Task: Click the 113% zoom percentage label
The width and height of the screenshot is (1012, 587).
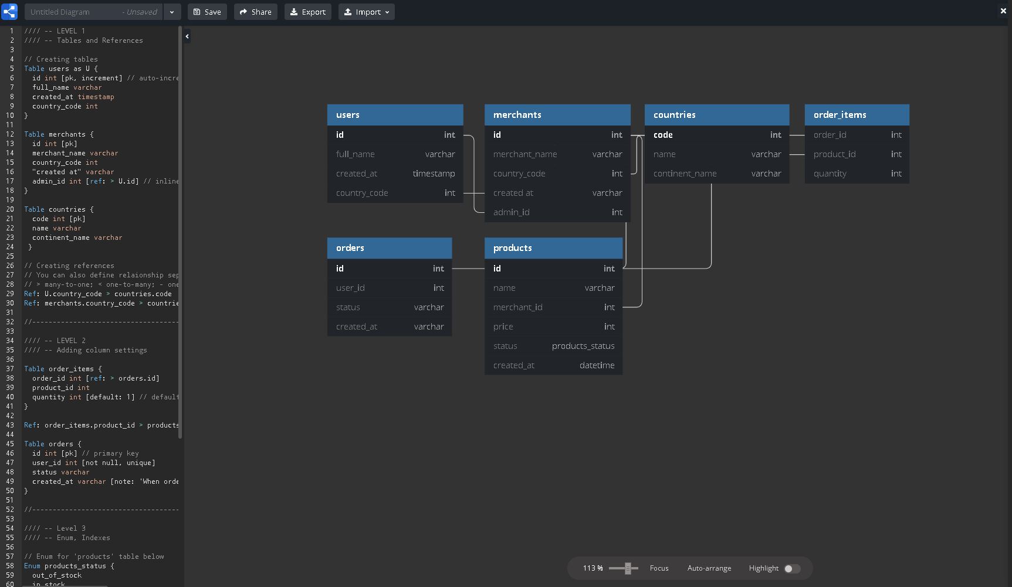Action: 592,568
